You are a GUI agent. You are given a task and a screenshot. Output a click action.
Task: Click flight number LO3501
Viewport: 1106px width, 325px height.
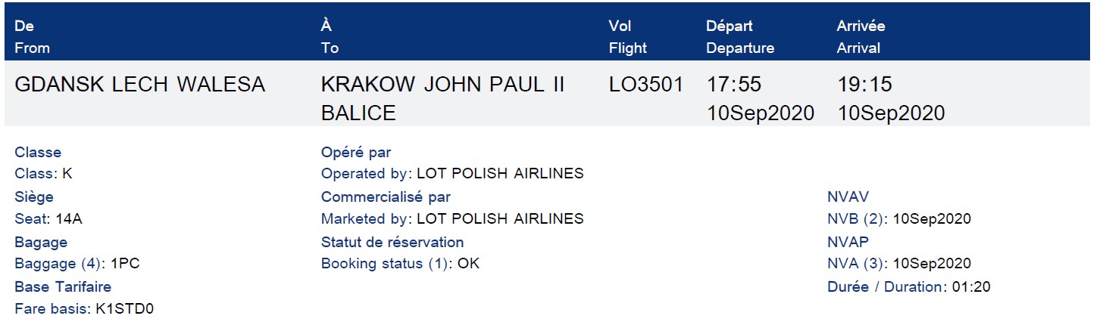[x=646, y=85]
